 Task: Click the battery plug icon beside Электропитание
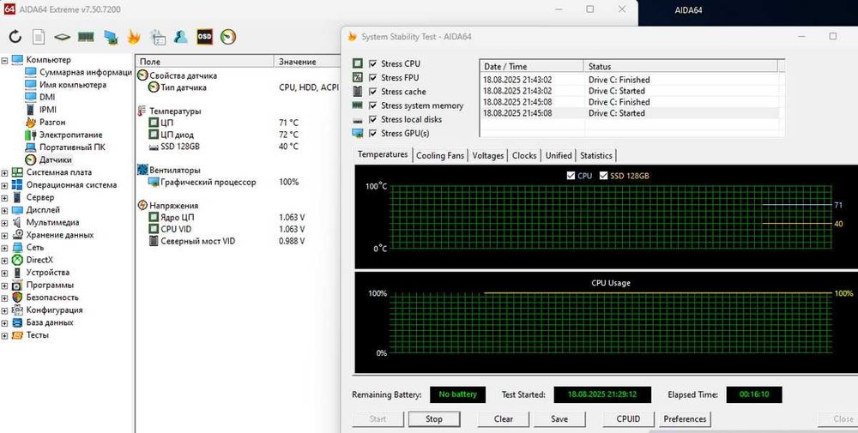(31, 135)
